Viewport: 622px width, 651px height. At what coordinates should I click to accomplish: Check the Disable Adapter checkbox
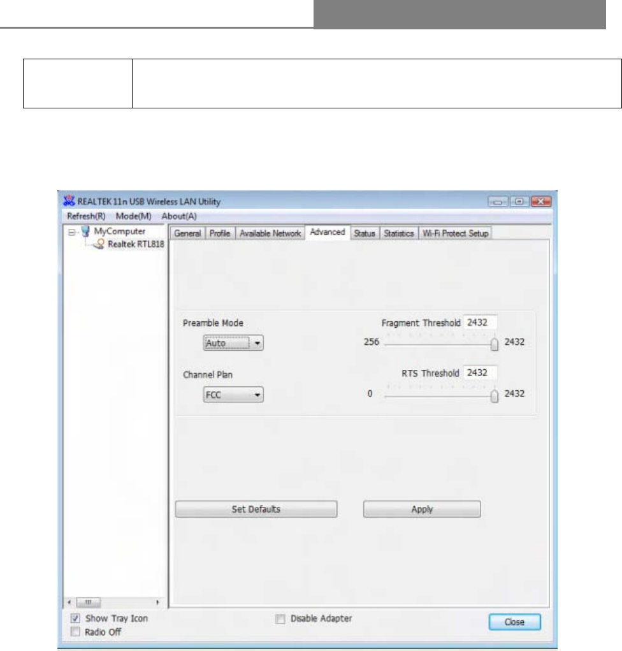pyautogui.click(x=280, y=619)
